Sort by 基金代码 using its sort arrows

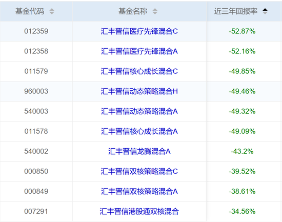coord(52,11)
